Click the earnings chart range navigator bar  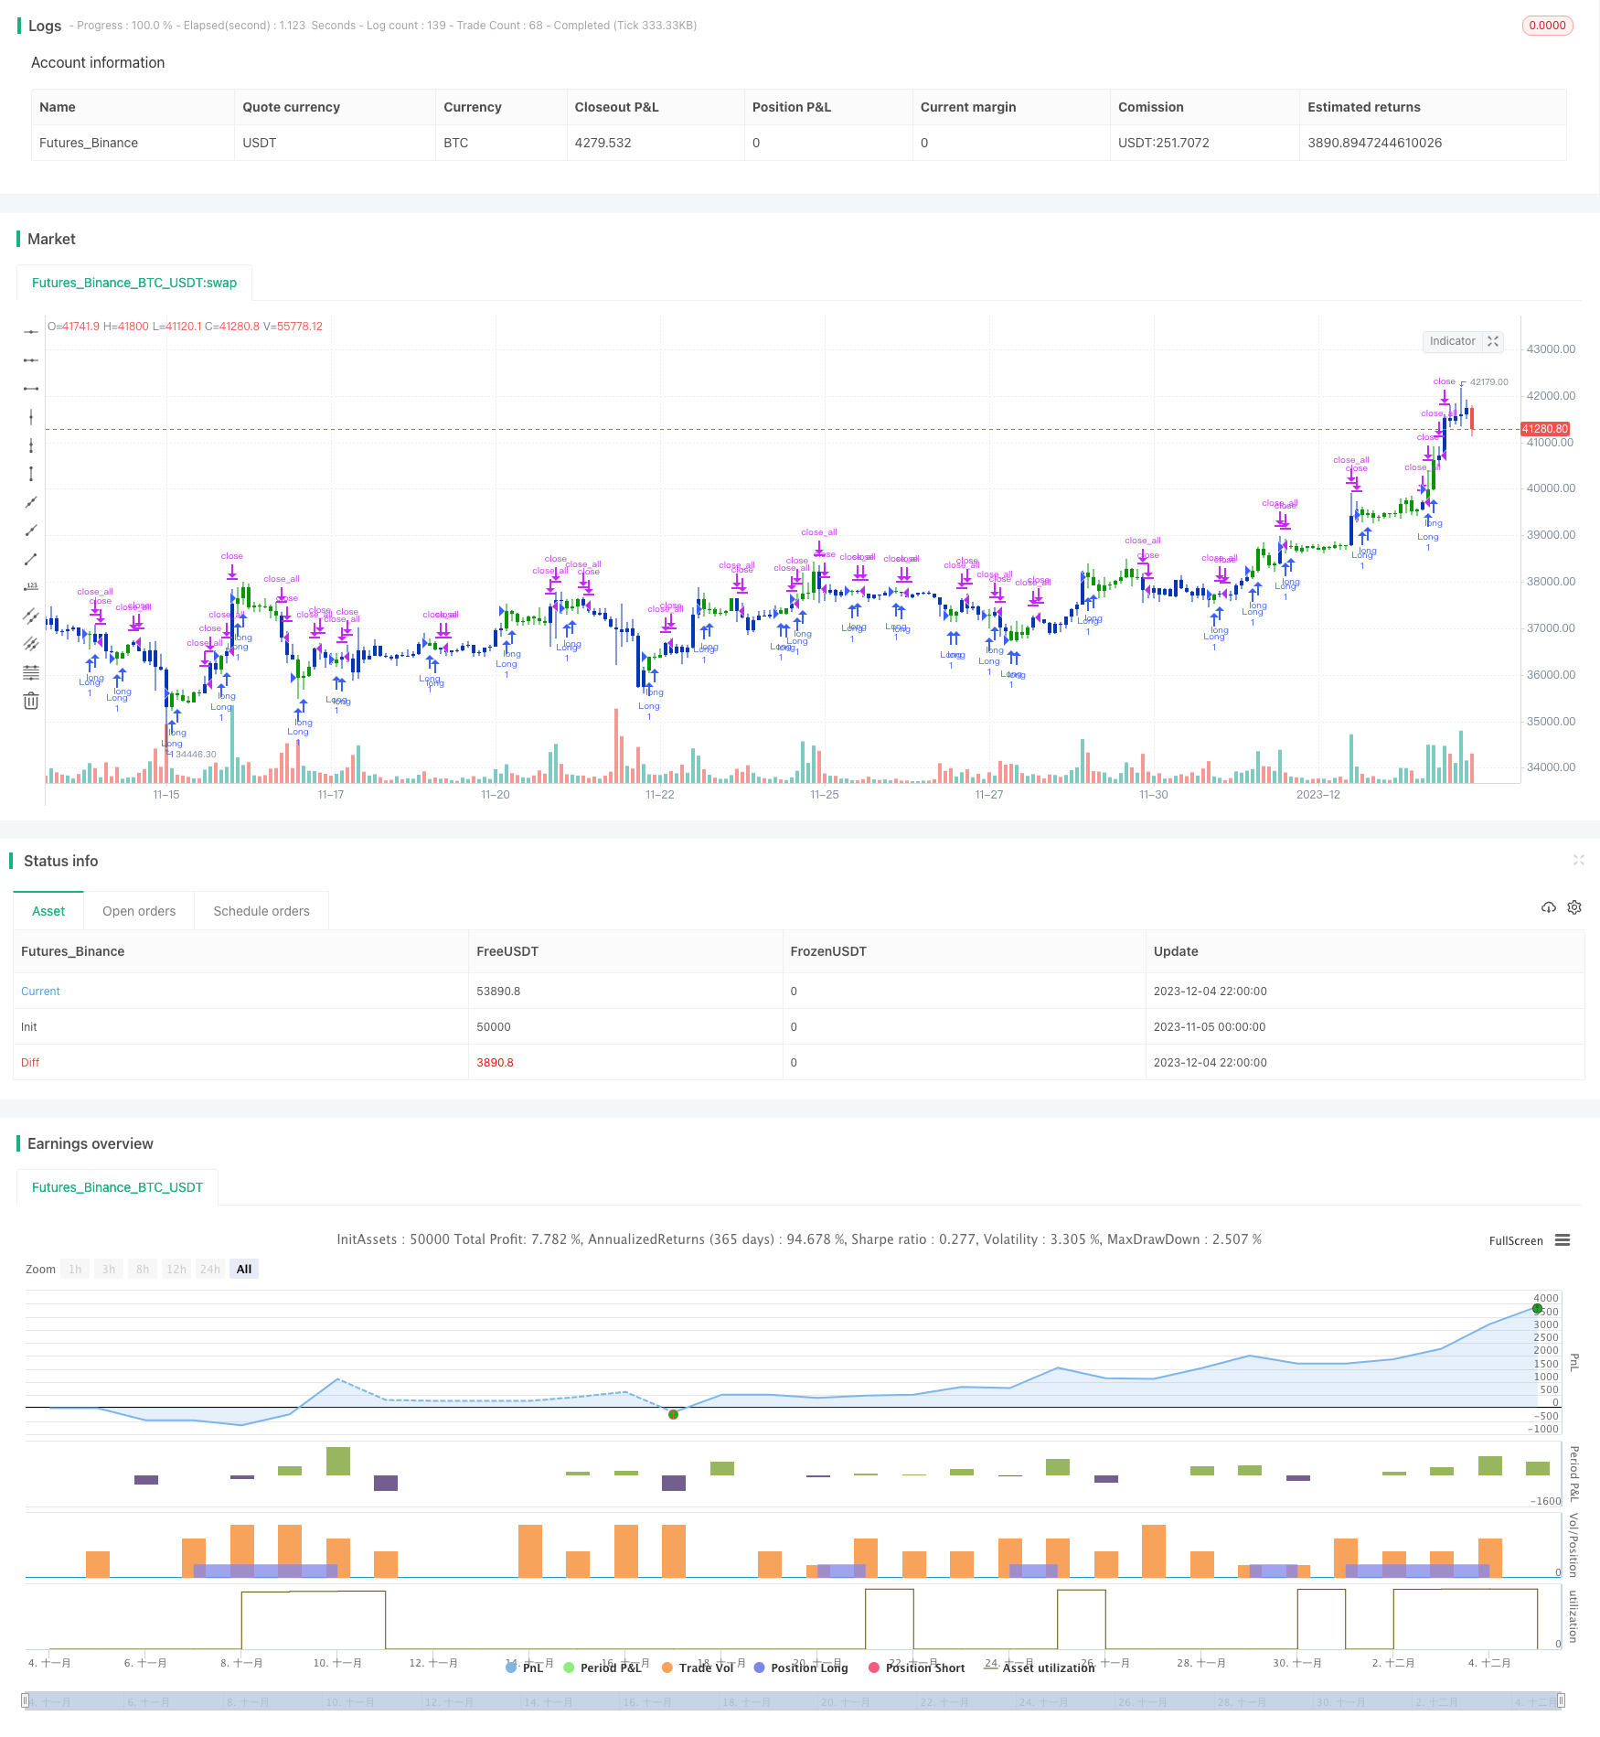[793, 1701]
